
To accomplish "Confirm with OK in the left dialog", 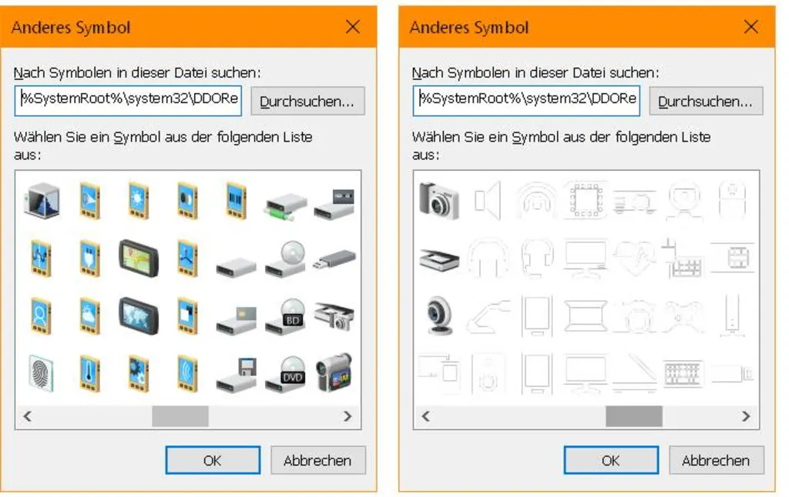I will [x=213, y=460].
